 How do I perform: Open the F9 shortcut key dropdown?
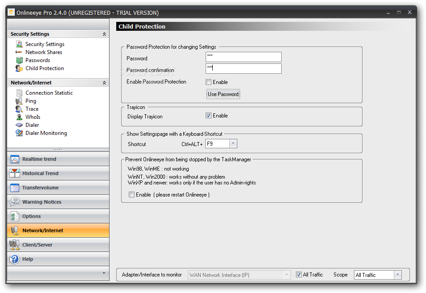pos(233,144)
